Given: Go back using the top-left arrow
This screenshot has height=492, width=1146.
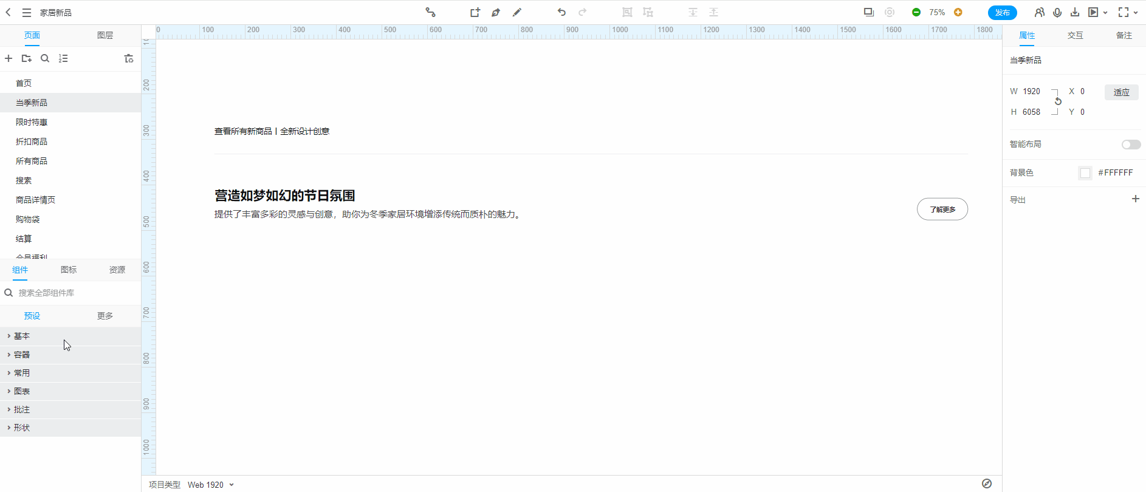Looking at the screenshot, I should click(8, 12).
